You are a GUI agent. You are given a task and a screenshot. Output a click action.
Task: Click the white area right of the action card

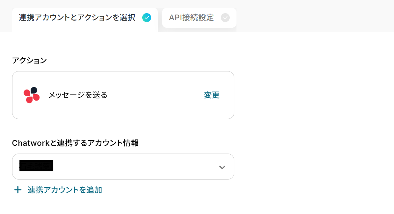click(313, 95)
